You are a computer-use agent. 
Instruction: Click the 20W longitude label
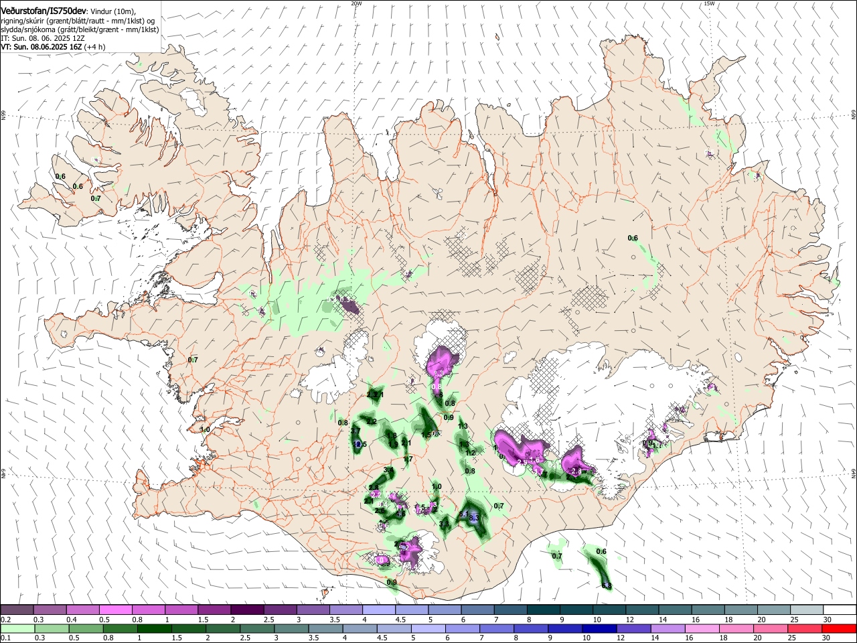356,3
